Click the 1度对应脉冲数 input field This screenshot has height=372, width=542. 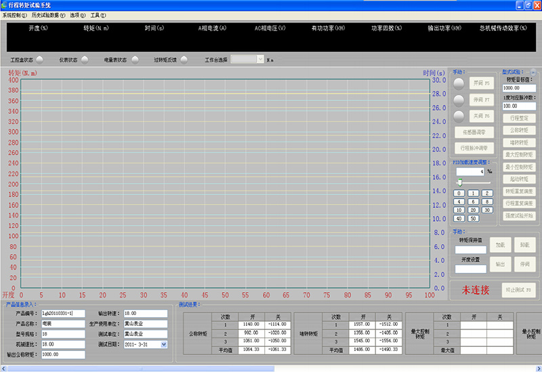pos(519,106)
